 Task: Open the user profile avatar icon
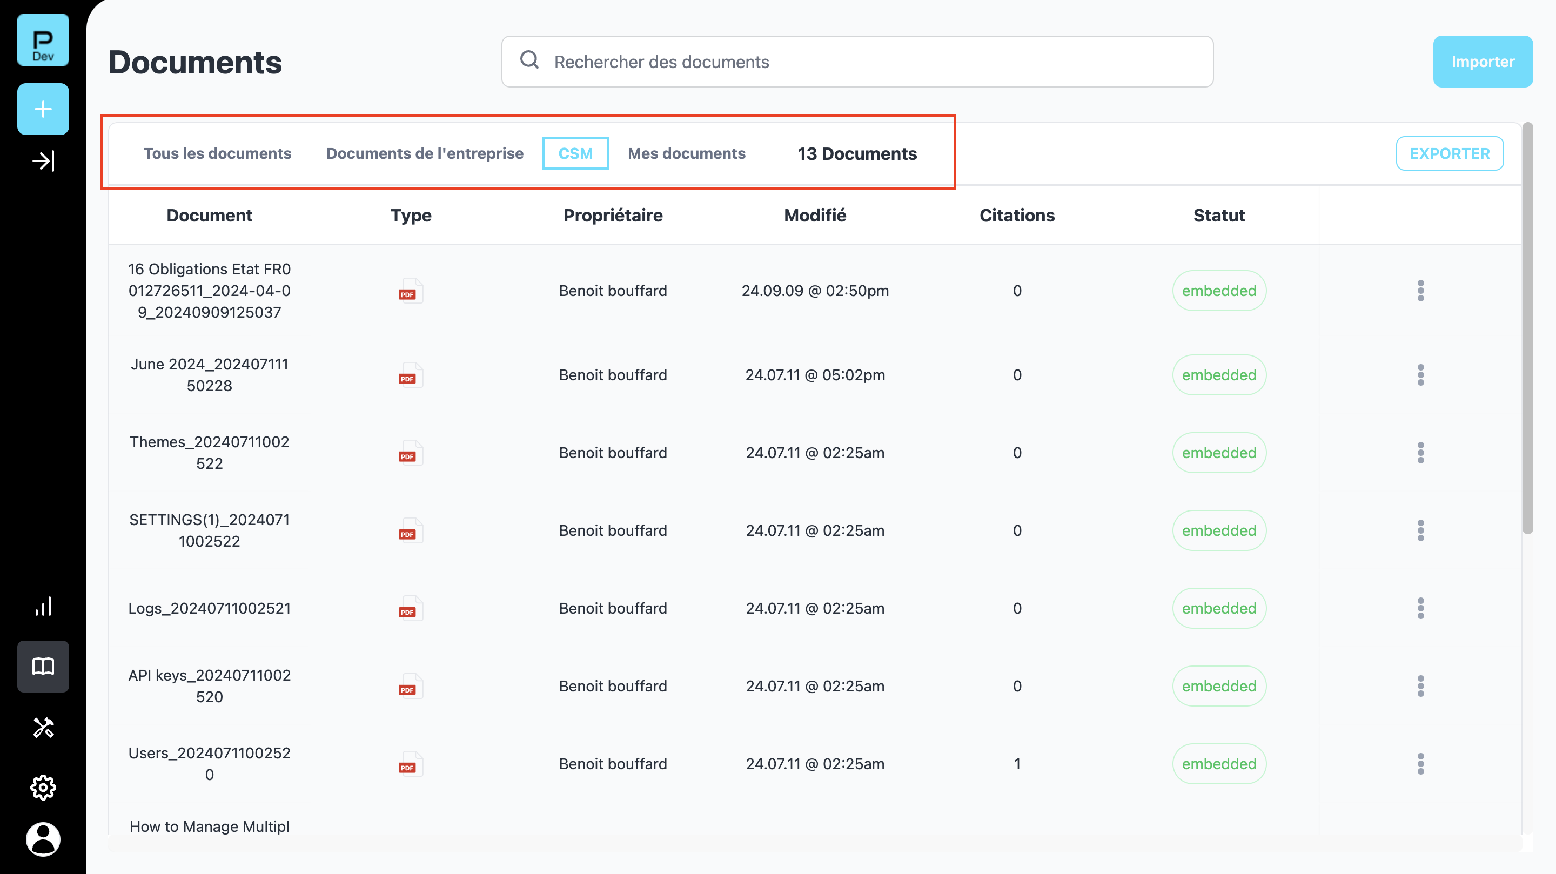43,839
